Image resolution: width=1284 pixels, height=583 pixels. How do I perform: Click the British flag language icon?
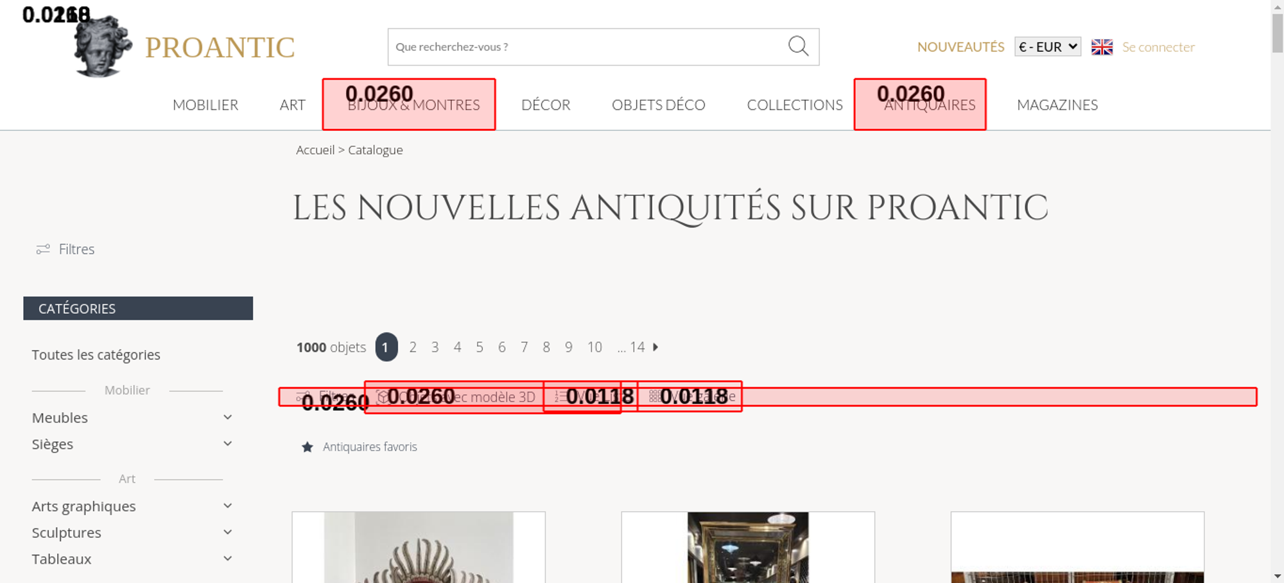1102,47
